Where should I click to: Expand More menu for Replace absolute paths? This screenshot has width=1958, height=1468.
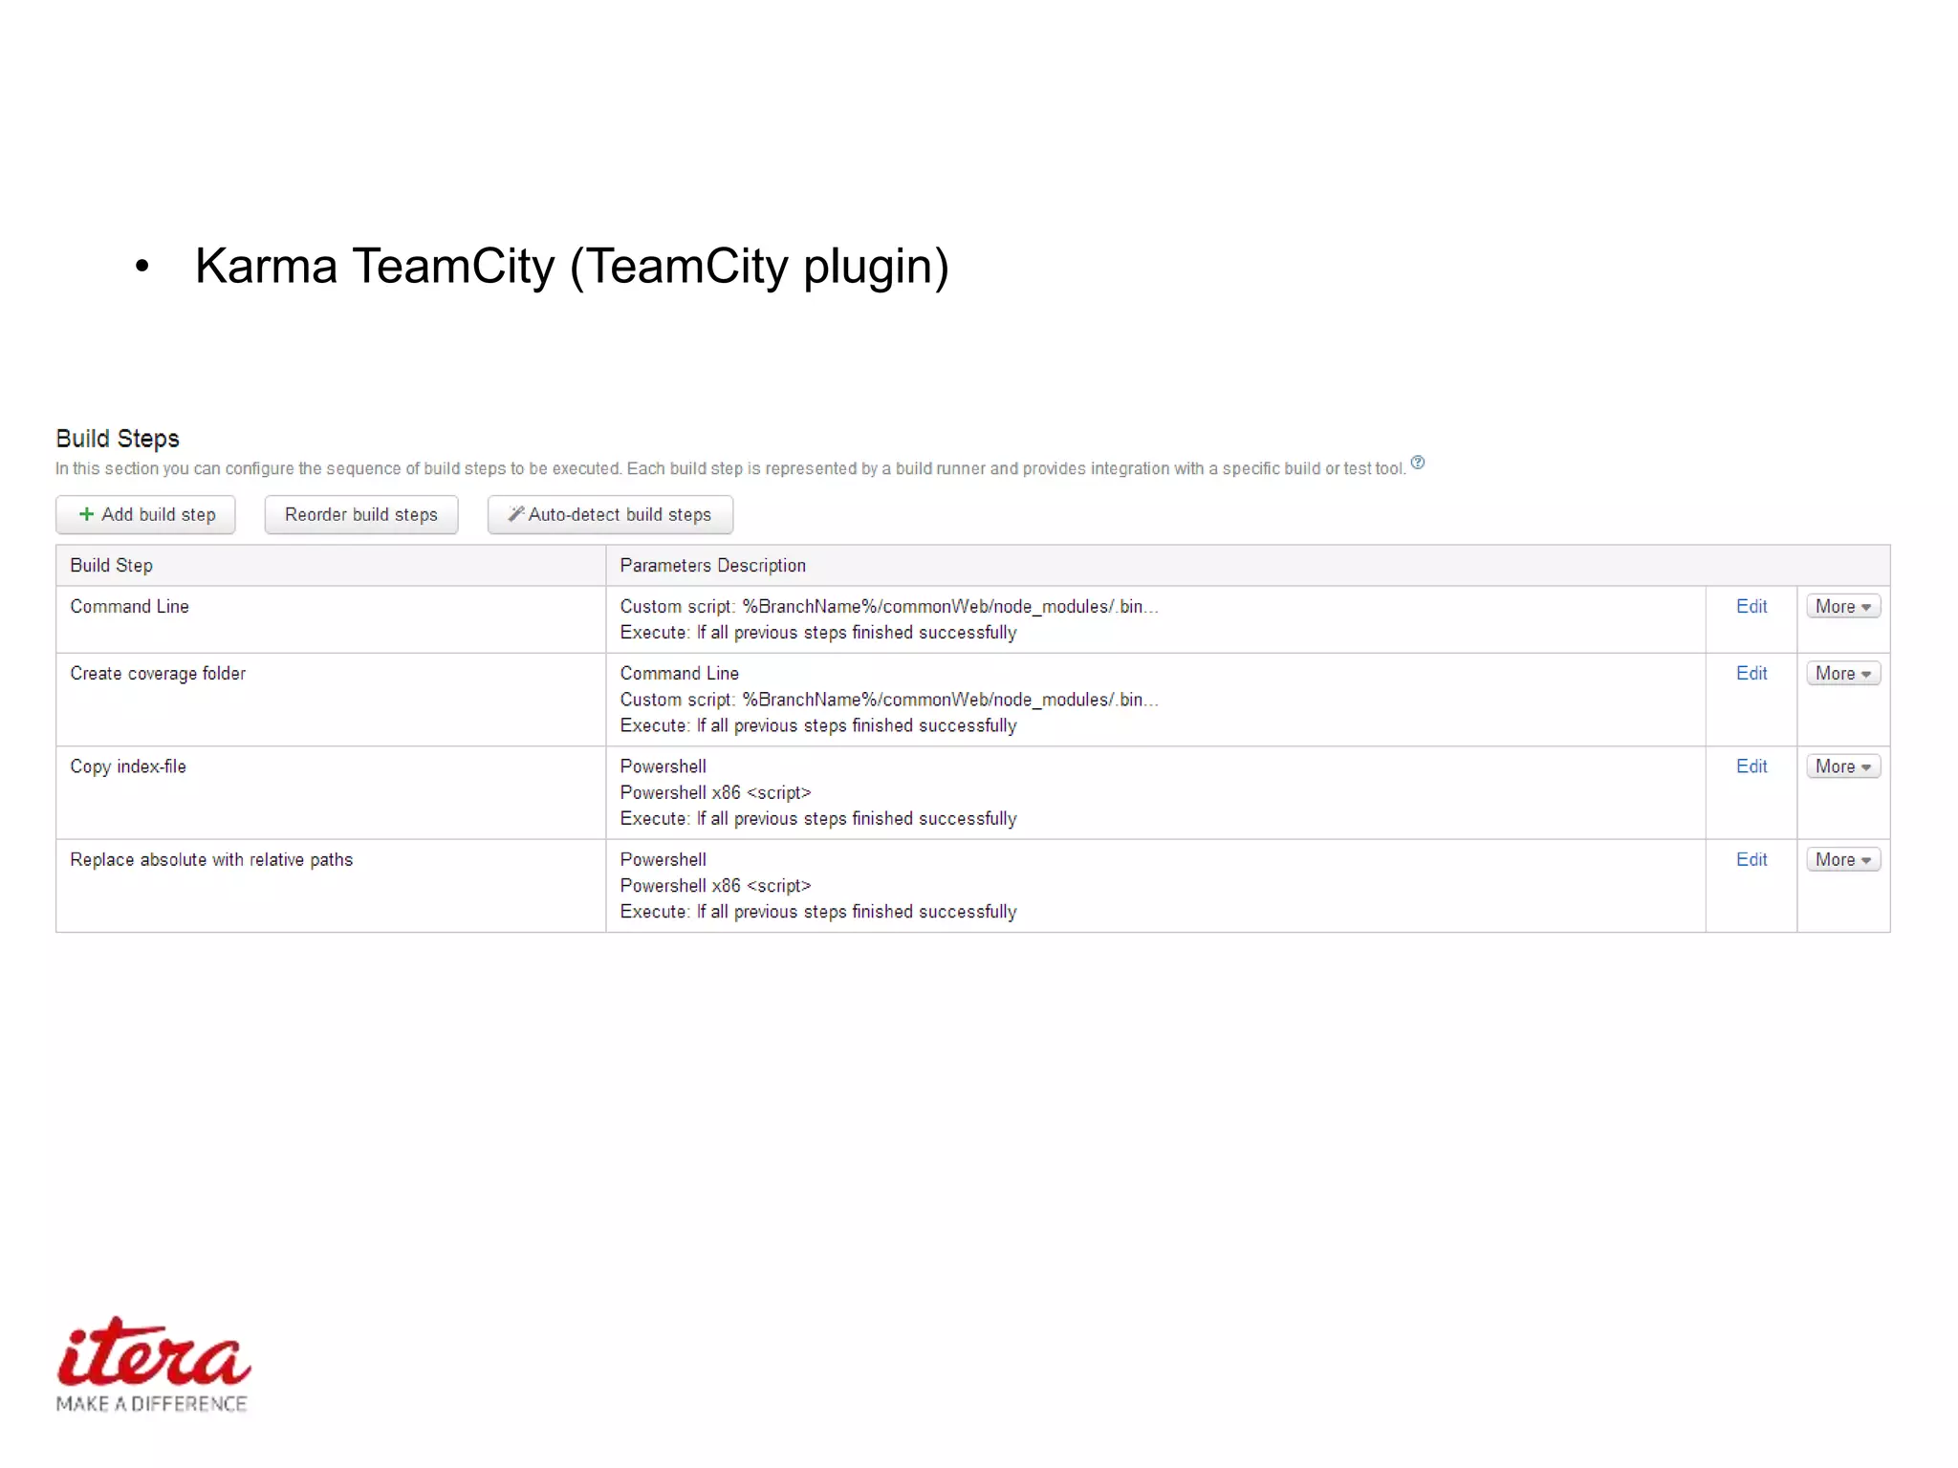(x=1842, y=859)
